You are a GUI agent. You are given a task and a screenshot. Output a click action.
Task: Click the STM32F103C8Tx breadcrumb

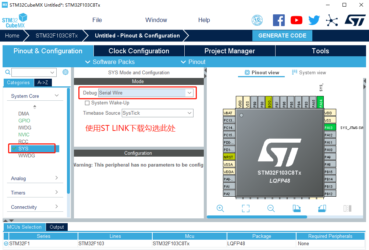point(57,36)
